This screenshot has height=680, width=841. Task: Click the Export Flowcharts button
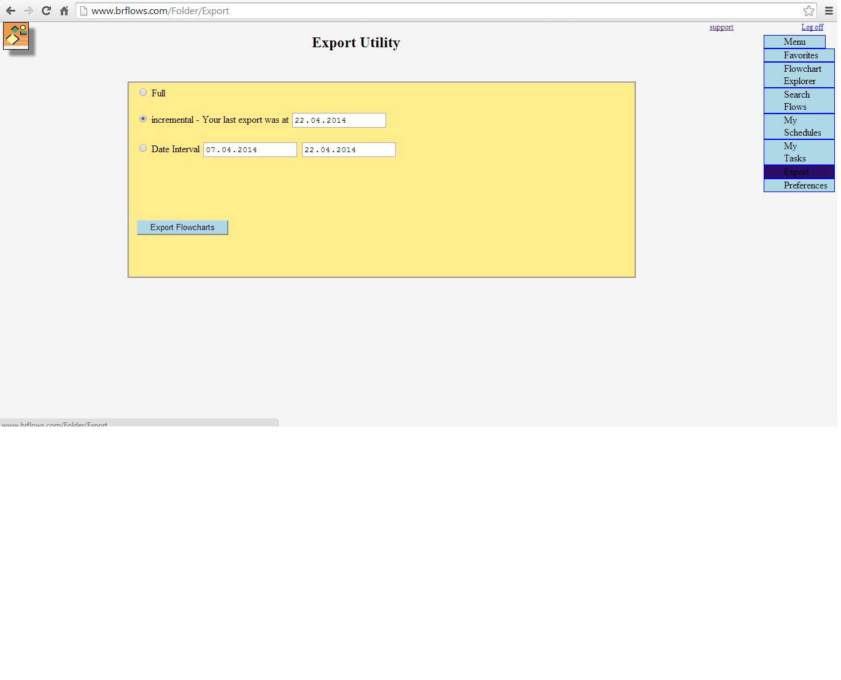coord(182,227)
